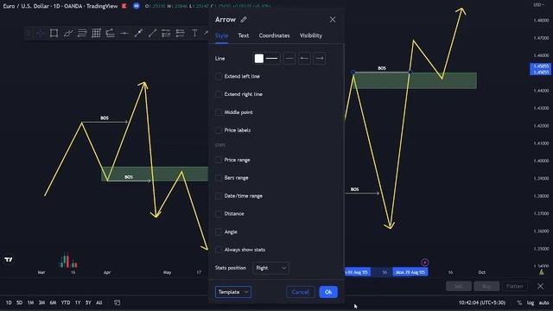Click the blue round icon in the chart header

pyautogui.click(x=137, y=6)
